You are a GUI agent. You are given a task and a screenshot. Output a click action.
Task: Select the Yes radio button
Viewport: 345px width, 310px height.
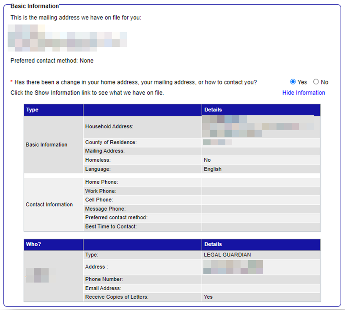tap(293, 82)
